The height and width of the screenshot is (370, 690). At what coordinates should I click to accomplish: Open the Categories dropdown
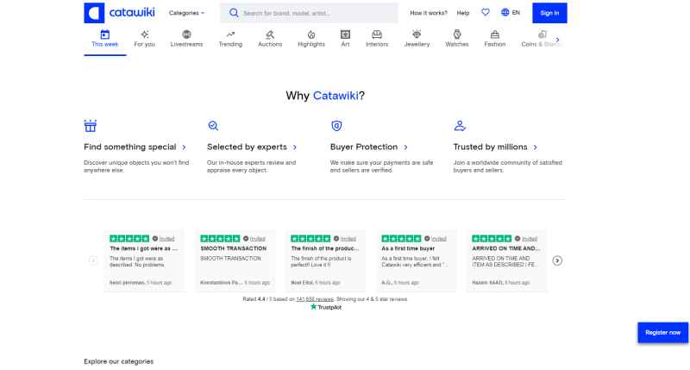[186, 13]
